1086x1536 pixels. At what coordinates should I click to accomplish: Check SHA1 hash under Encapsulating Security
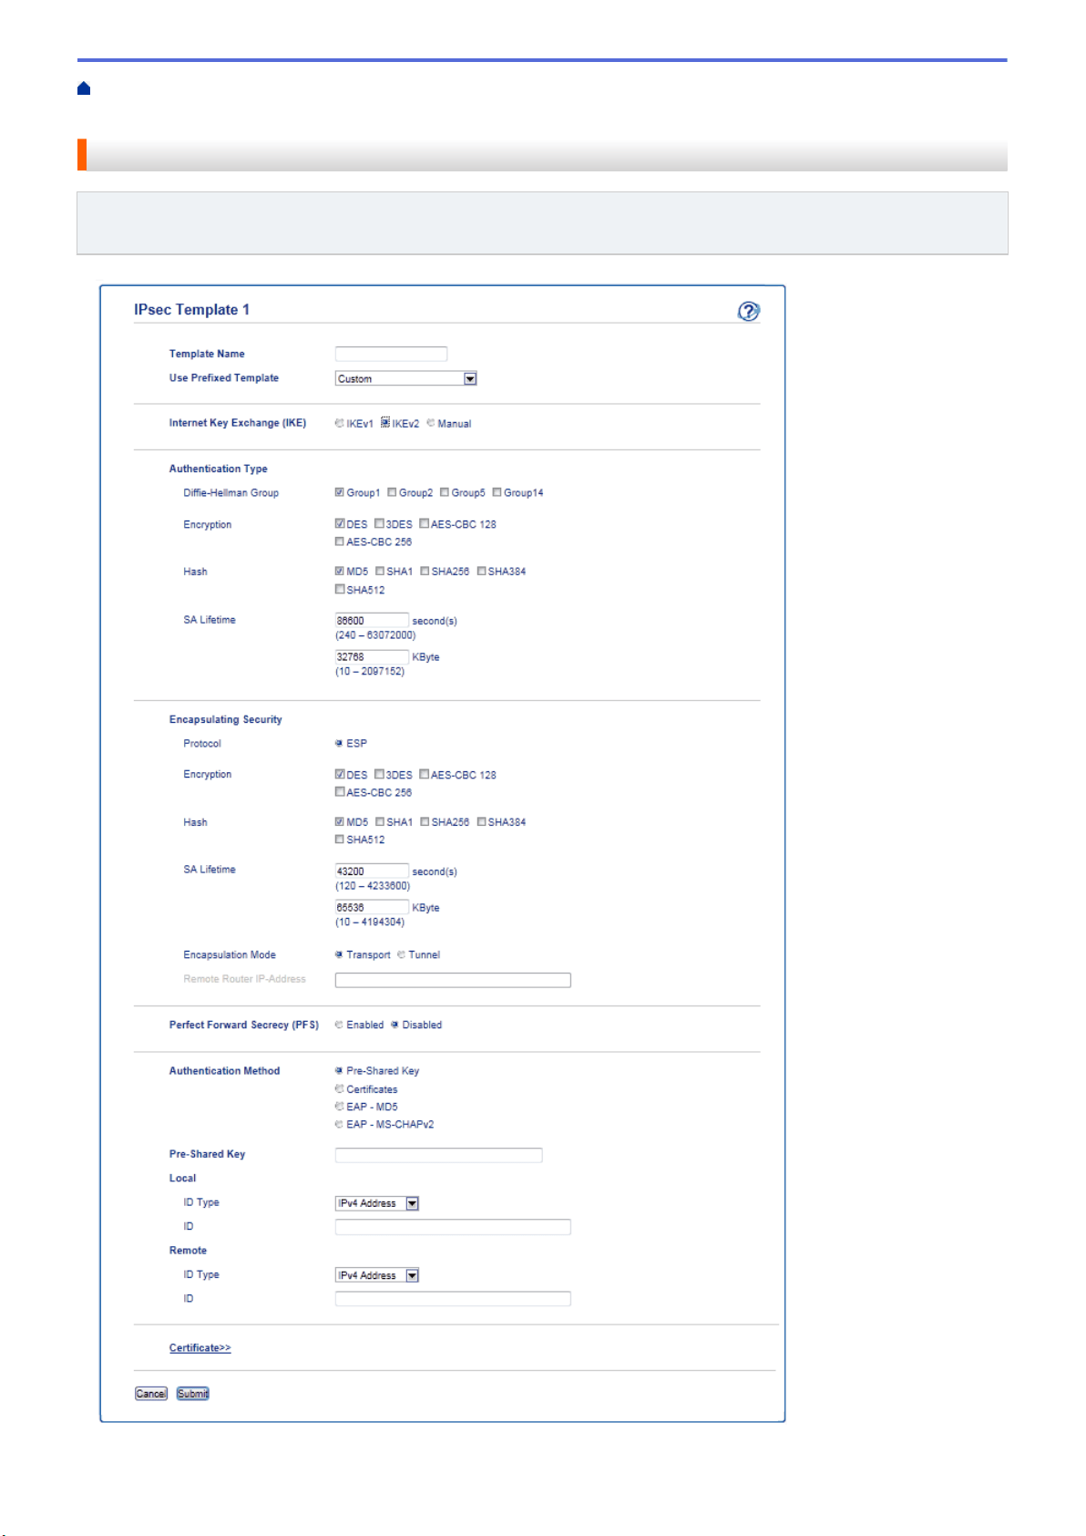point(380,821)
